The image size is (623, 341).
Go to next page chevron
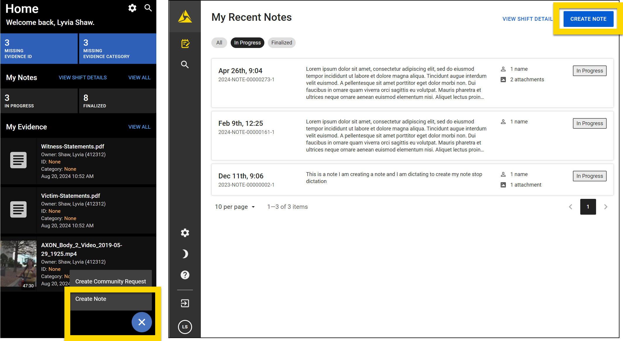point(606,207)
